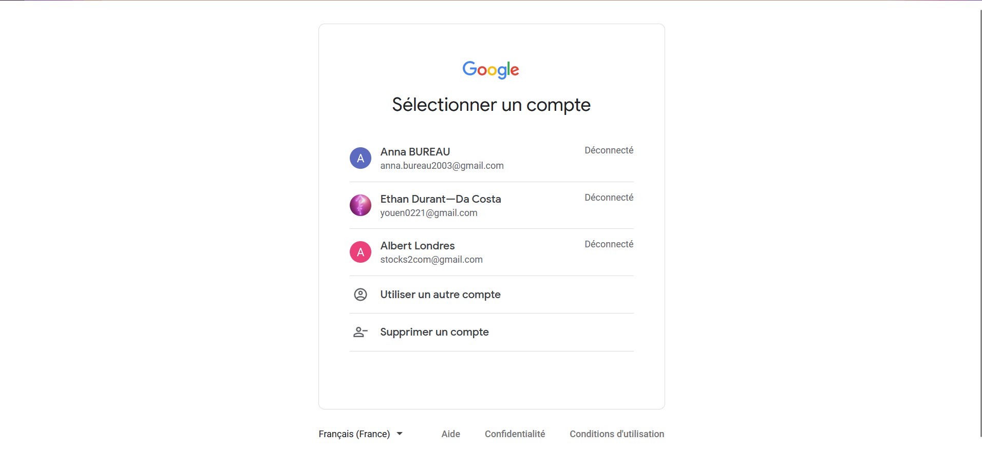This screenshot has height=450, width=982.
Task: Choose the Albert Londres account
Action: 492,252
